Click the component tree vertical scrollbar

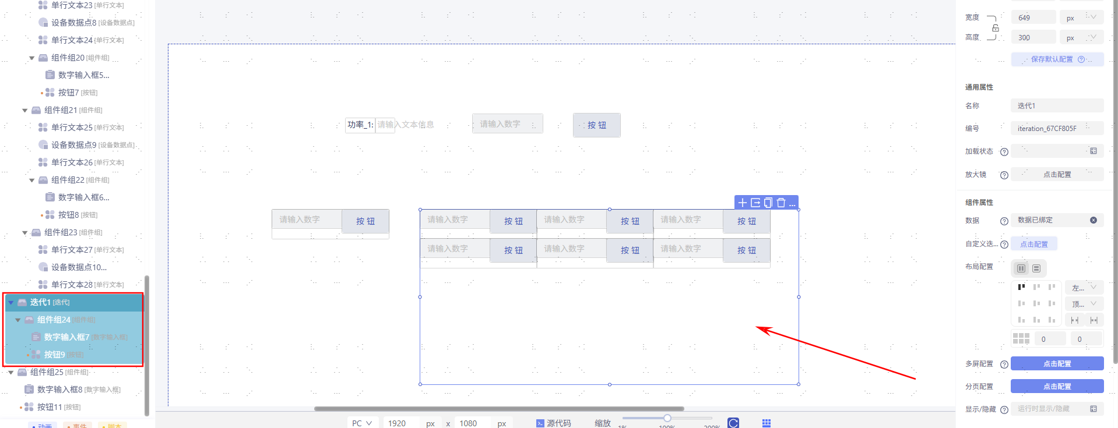tap(147, 345)
